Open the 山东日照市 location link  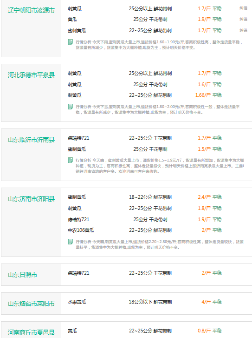pyautogui.click(x=22, y=275)
